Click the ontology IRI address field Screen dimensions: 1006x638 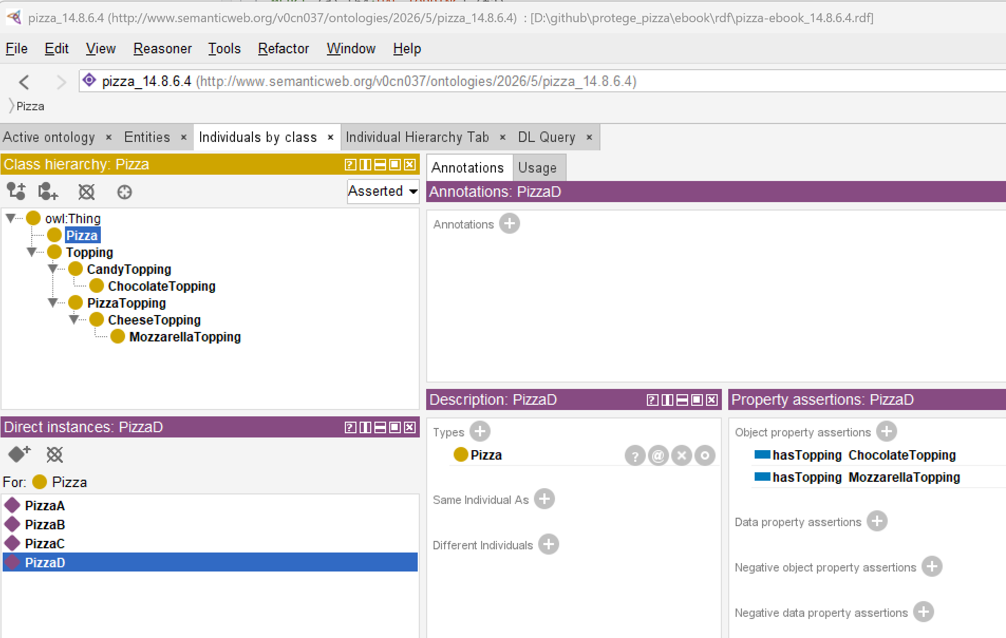pyautogui.click(x=542, y=81)
